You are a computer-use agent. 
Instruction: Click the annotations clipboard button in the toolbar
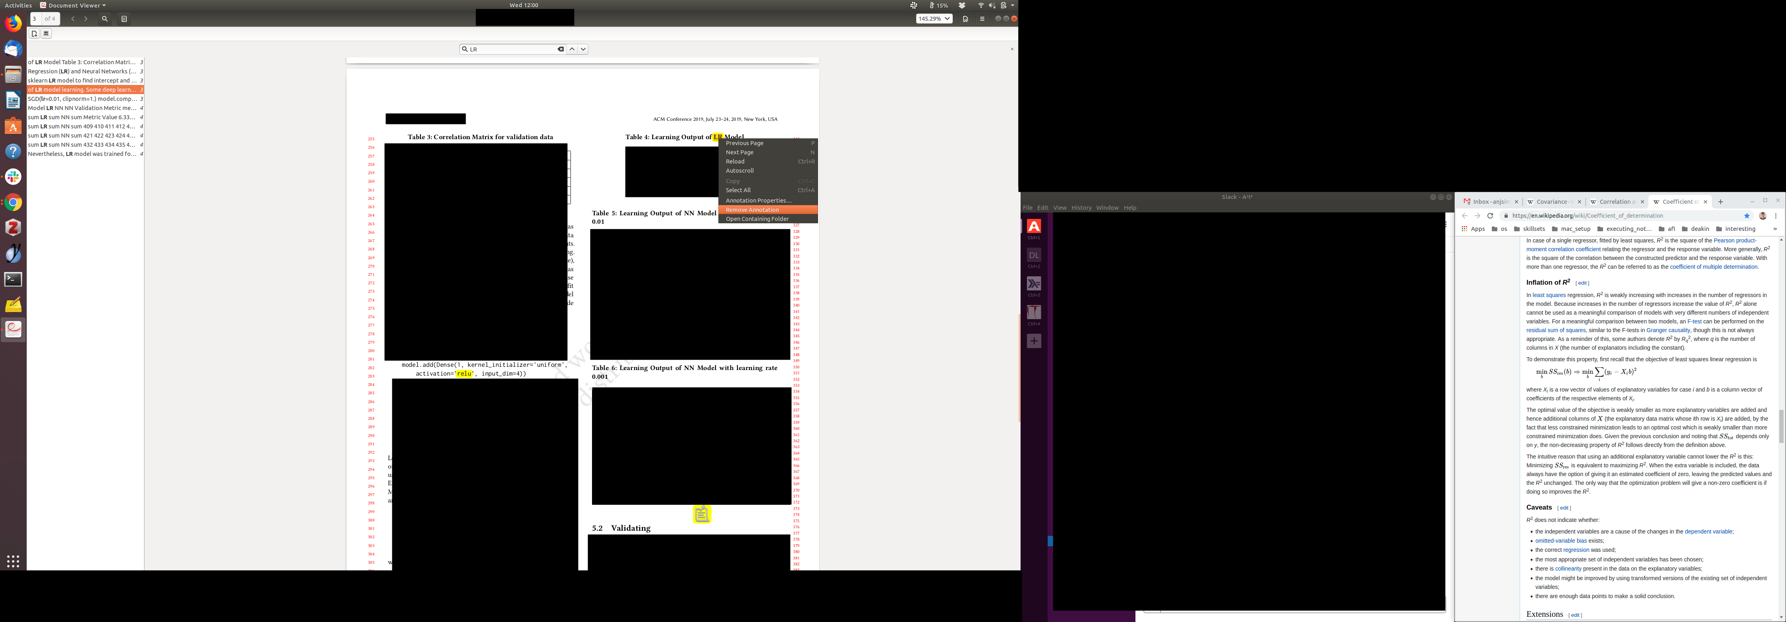pyautogui.click(x=124, y=19)
